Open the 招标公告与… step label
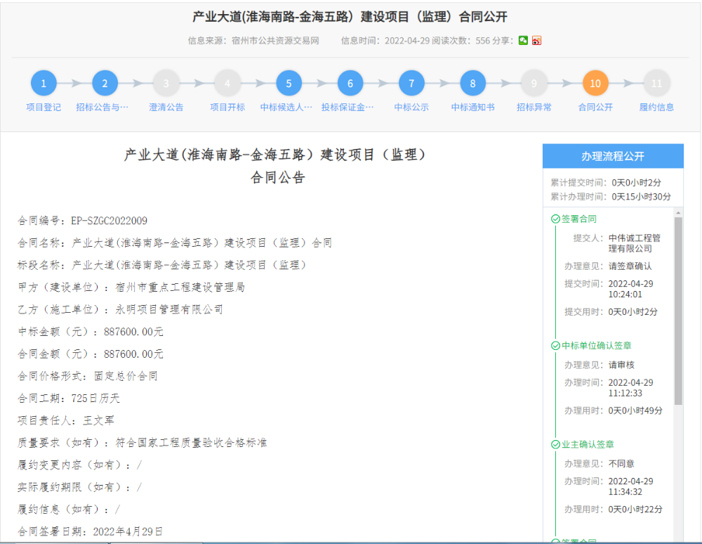Viewport: 702px width, 544px height. pos(102,107)
